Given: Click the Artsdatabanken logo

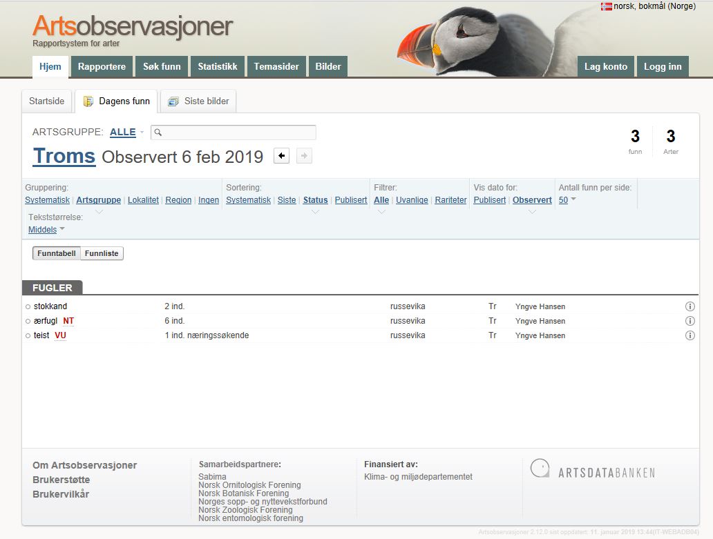Looking at the screenshot, I should [x=593, y=471].
